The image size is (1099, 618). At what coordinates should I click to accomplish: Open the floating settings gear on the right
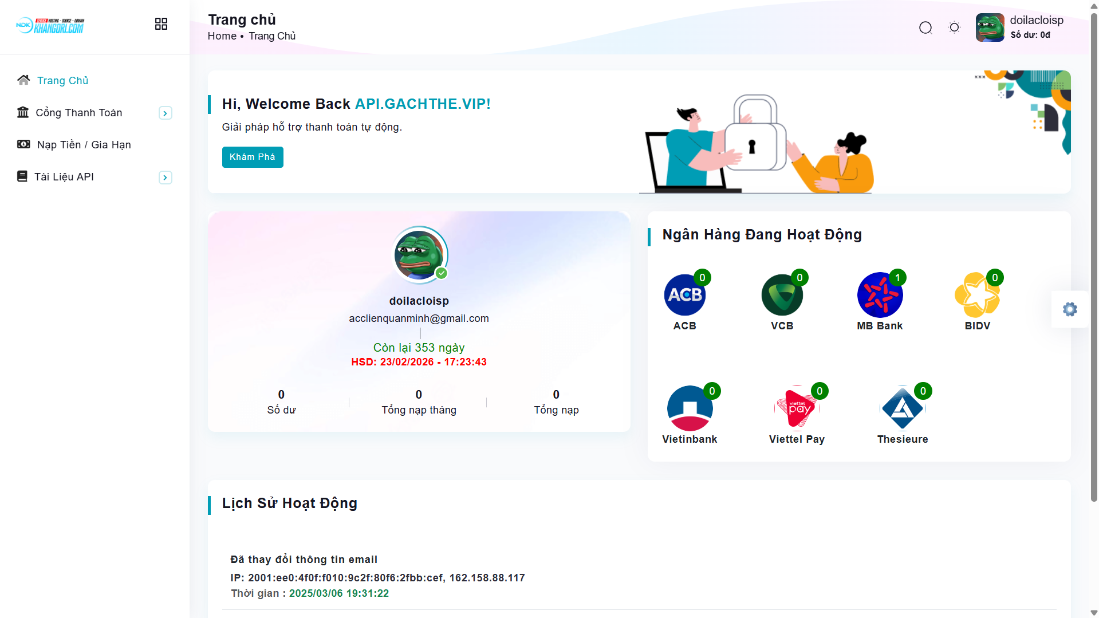point(1070,309)
